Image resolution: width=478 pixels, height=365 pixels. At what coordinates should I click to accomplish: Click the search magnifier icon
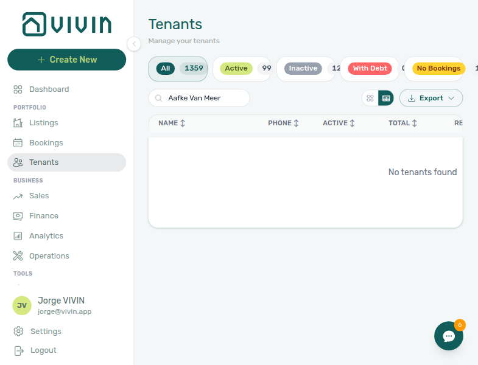(x=158, y=98)
